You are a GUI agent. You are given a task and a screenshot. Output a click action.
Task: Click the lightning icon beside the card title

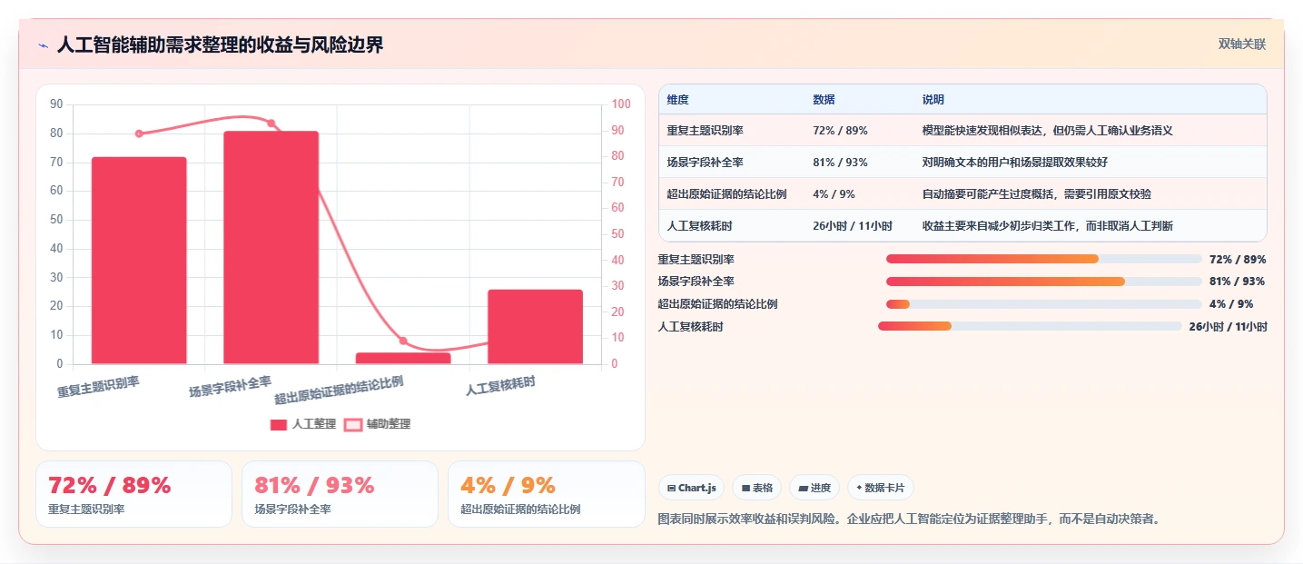pos(43,45)
